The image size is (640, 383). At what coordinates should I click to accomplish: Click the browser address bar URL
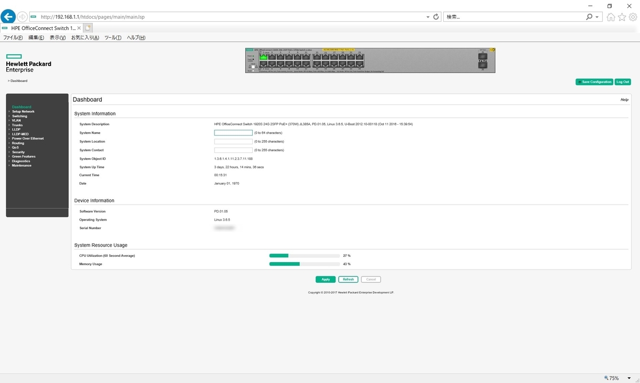pyautogui.click(x=93, y=17)
